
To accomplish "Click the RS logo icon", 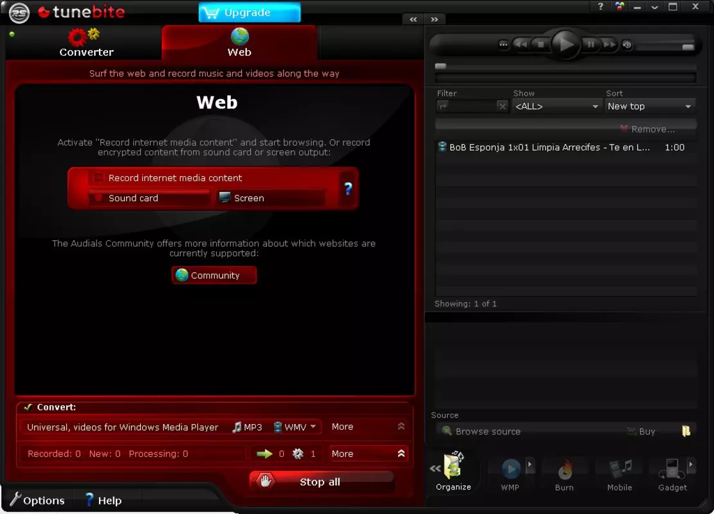I will [19, 13].
